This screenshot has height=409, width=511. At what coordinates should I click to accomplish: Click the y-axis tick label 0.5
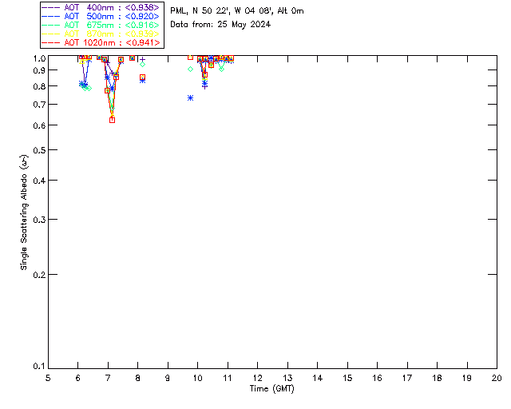pyautogui.click(x=39, y=150)
